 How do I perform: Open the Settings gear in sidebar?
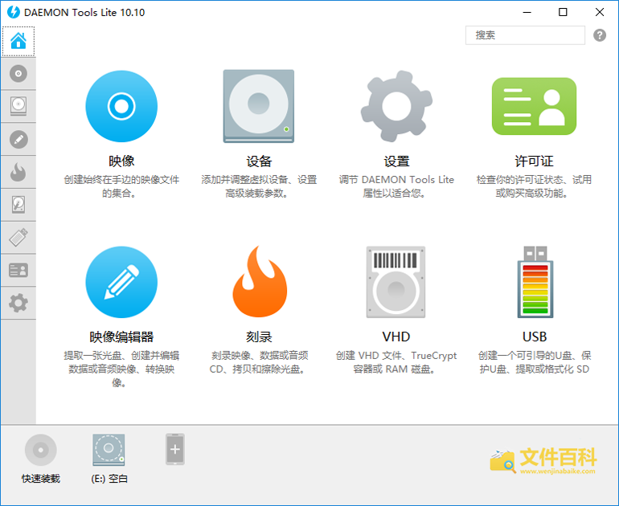pyautogui.click(x=18, y=303)
